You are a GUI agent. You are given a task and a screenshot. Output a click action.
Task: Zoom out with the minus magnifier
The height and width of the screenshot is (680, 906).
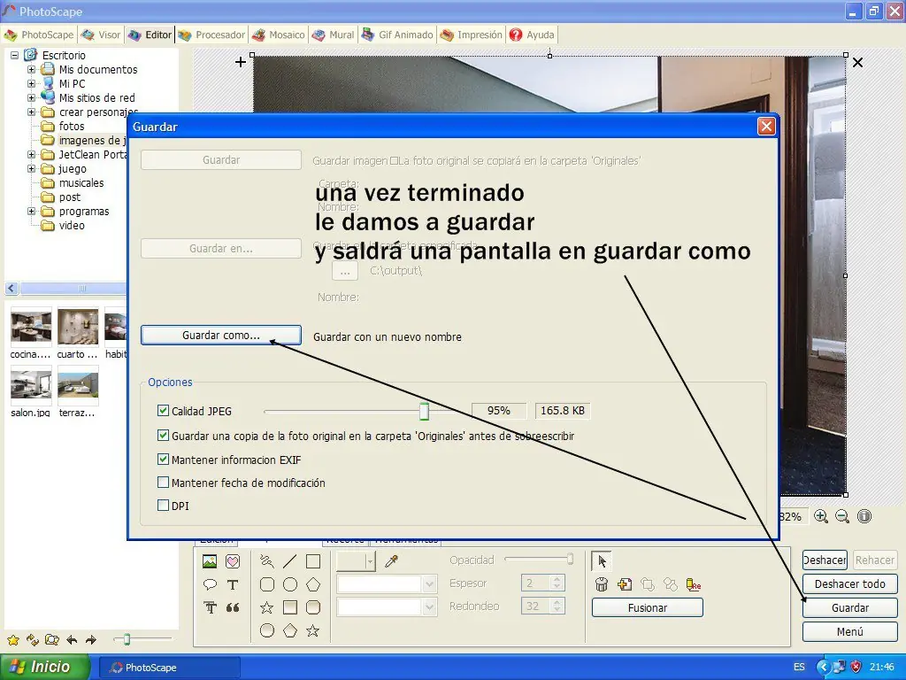point(842,516)
